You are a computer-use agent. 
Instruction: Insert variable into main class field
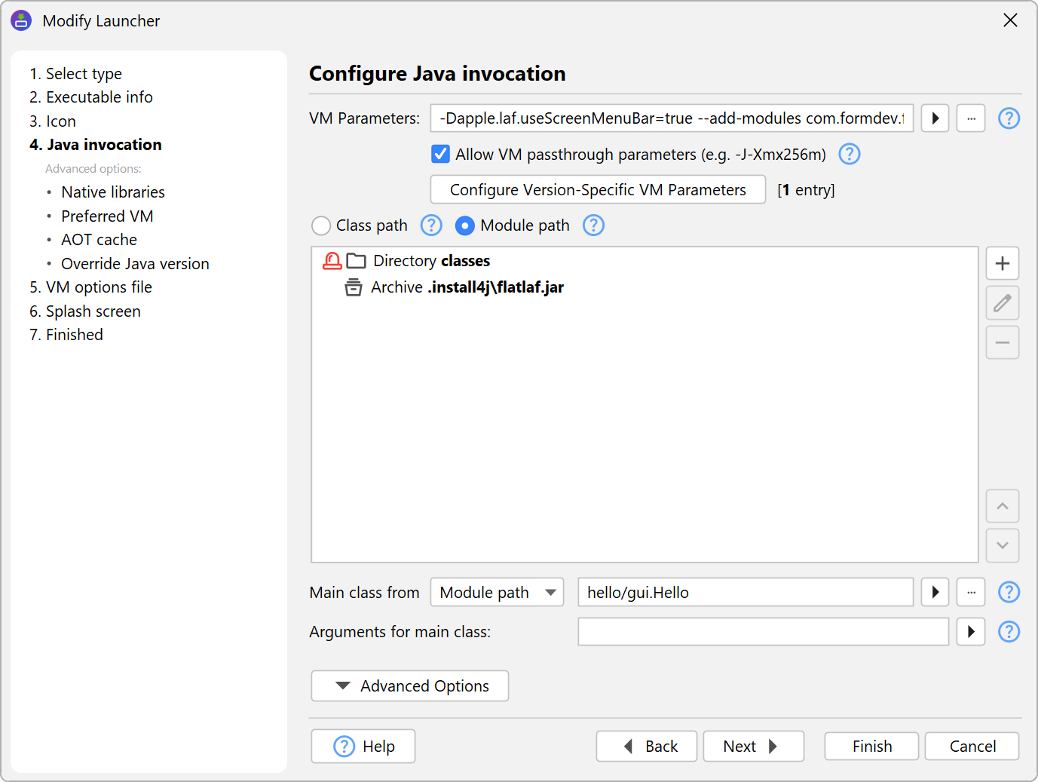pyautogui.click(x=935, y=592)
